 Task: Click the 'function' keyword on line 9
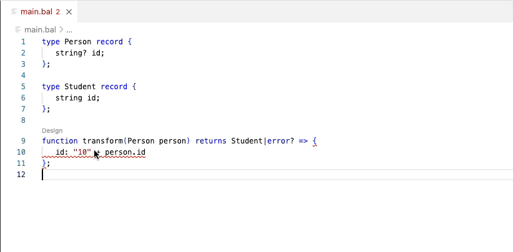click(x=60, y=141)
